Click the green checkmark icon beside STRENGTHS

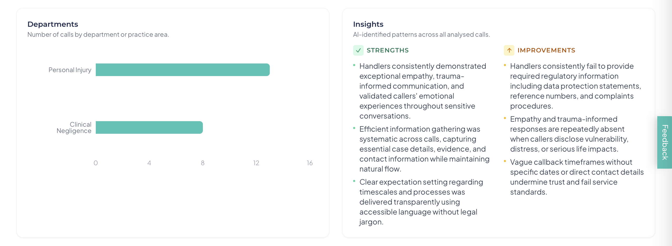358,50
